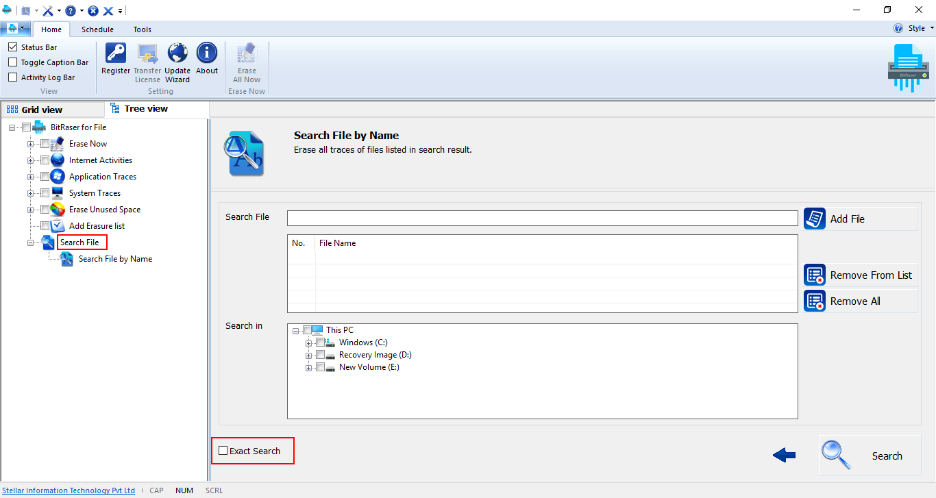Check the BitRaser for File root checkbox

tap(26, 127)
